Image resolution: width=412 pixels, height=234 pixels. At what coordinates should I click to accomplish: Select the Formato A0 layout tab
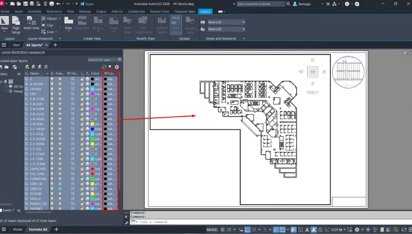tap(38, 229)
